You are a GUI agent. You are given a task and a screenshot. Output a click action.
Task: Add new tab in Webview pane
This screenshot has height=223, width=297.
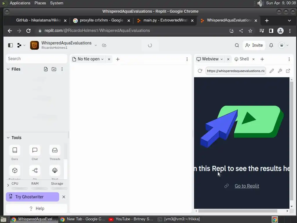262,59
